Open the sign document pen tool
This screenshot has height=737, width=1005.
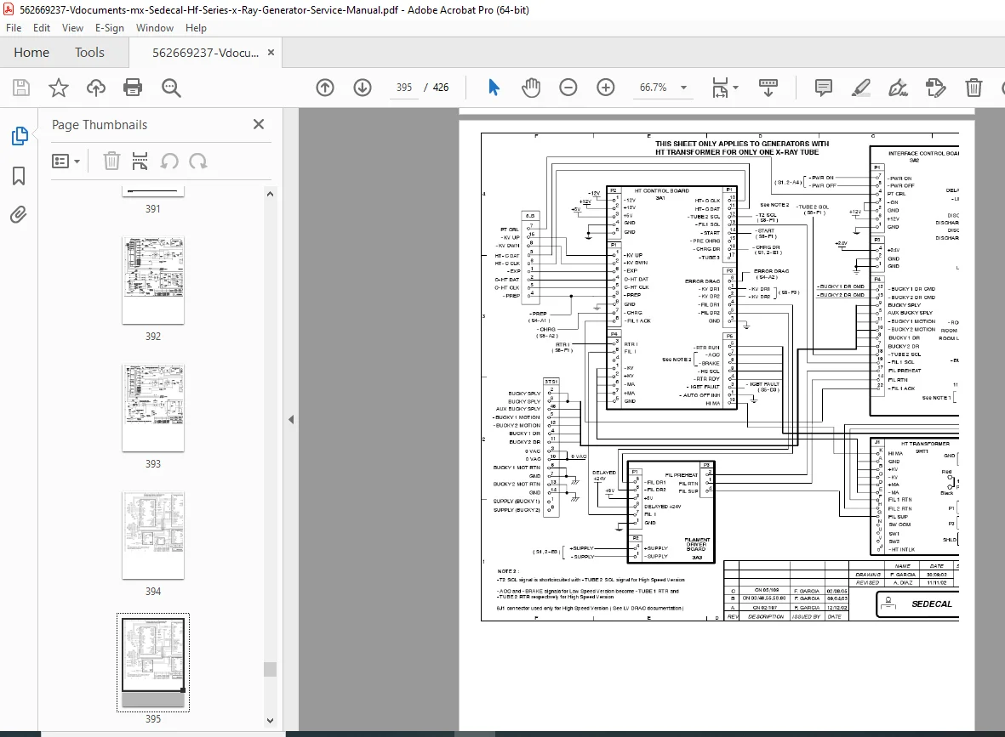point(898,88)
